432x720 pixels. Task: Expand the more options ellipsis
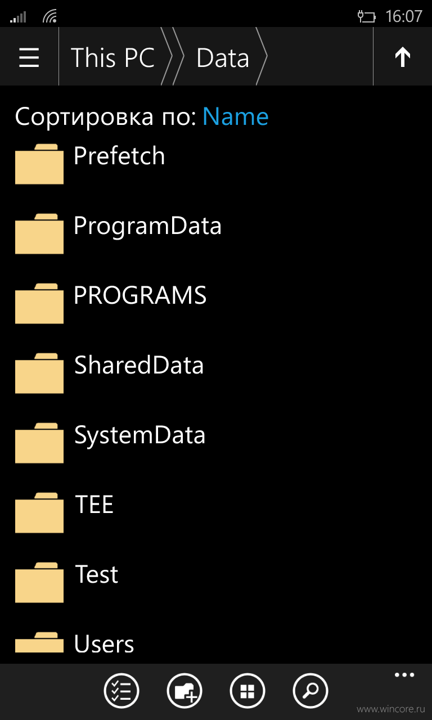pos(404,675)
